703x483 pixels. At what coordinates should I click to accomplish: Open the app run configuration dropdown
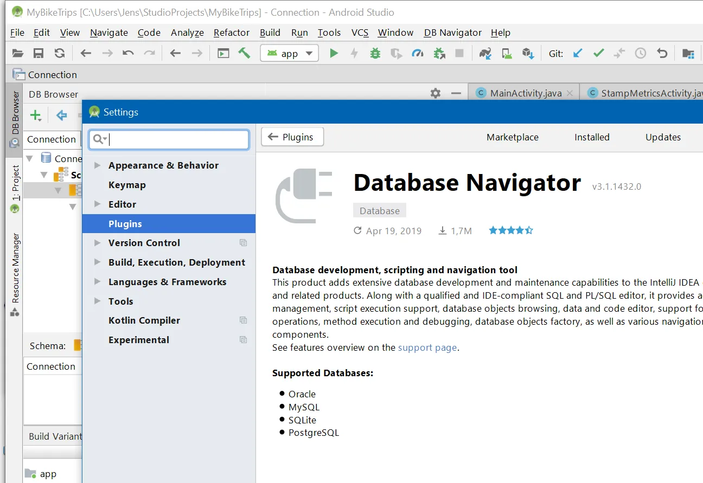pos(290,53)
